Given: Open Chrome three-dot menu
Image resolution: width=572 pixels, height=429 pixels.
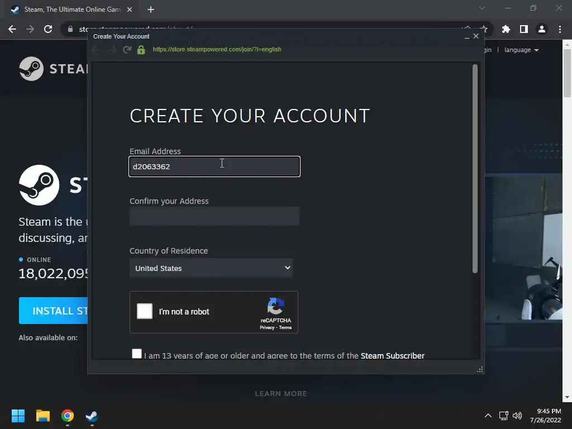Looking at the screenshot, I should (560, 29).
